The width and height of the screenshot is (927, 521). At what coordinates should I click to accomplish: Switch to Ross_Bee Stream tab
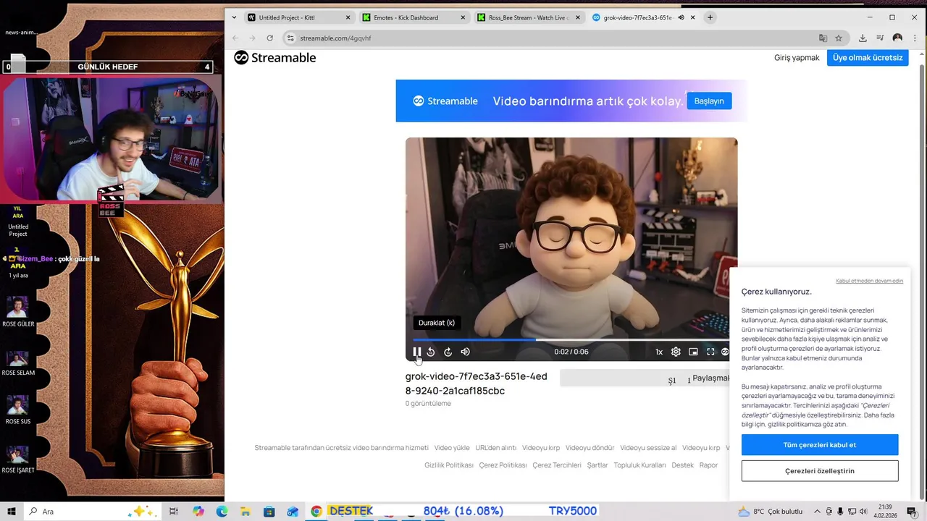[x=528, y=17]
